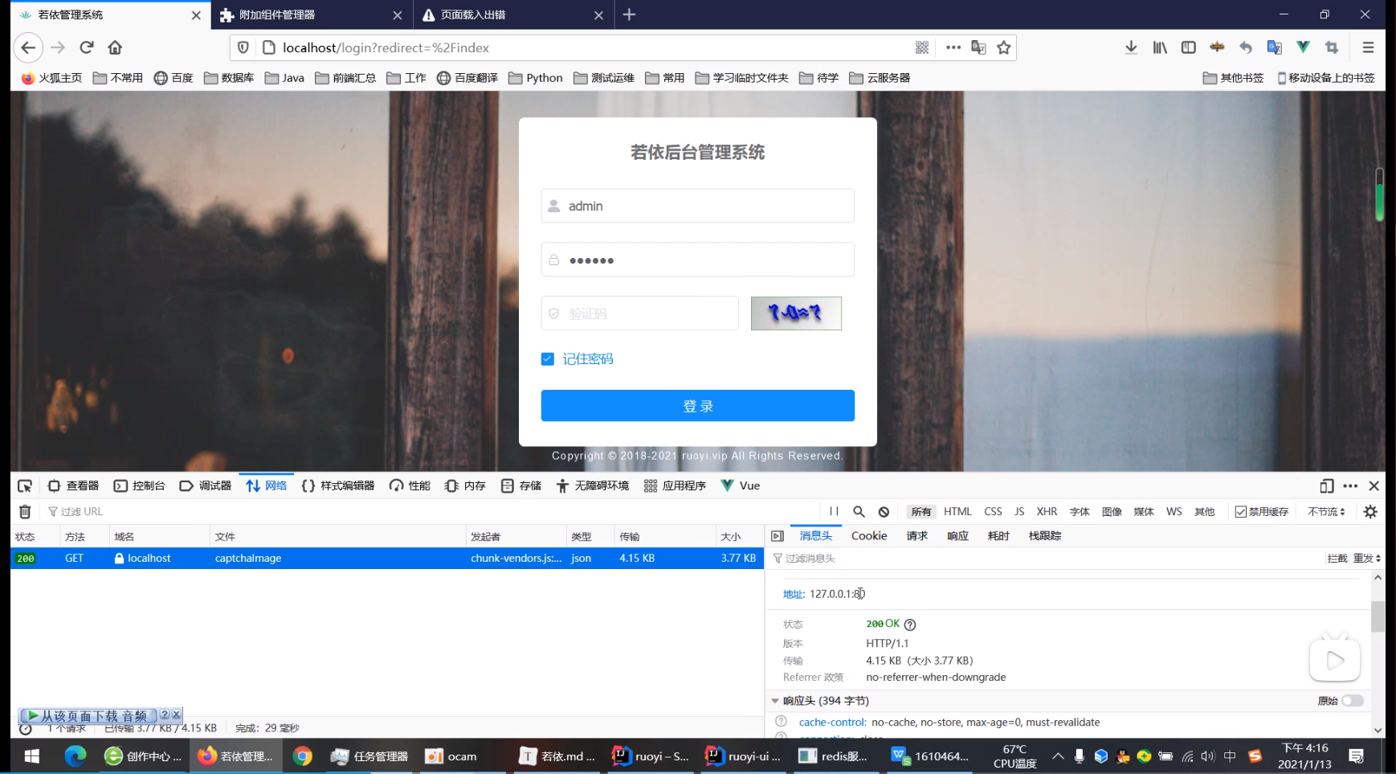This screenshot has width=1396, height=774.
Task: Open the 重发 resend dropdown
Action: coord(1367,558)
